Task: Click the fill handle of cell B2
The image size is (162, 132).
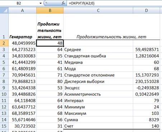Action: (64, 46)
